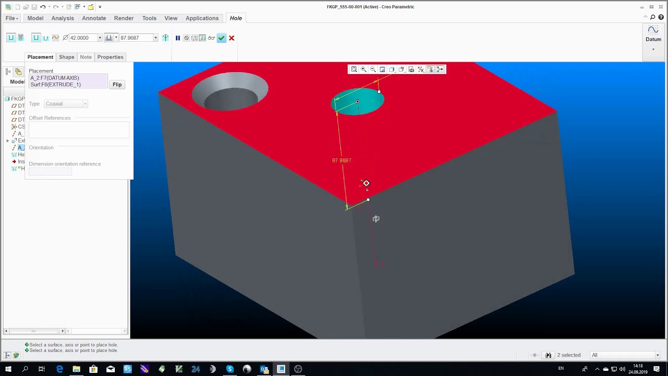
Task: Refit view in graphics toolbar
Action: [x=354, y=69]
